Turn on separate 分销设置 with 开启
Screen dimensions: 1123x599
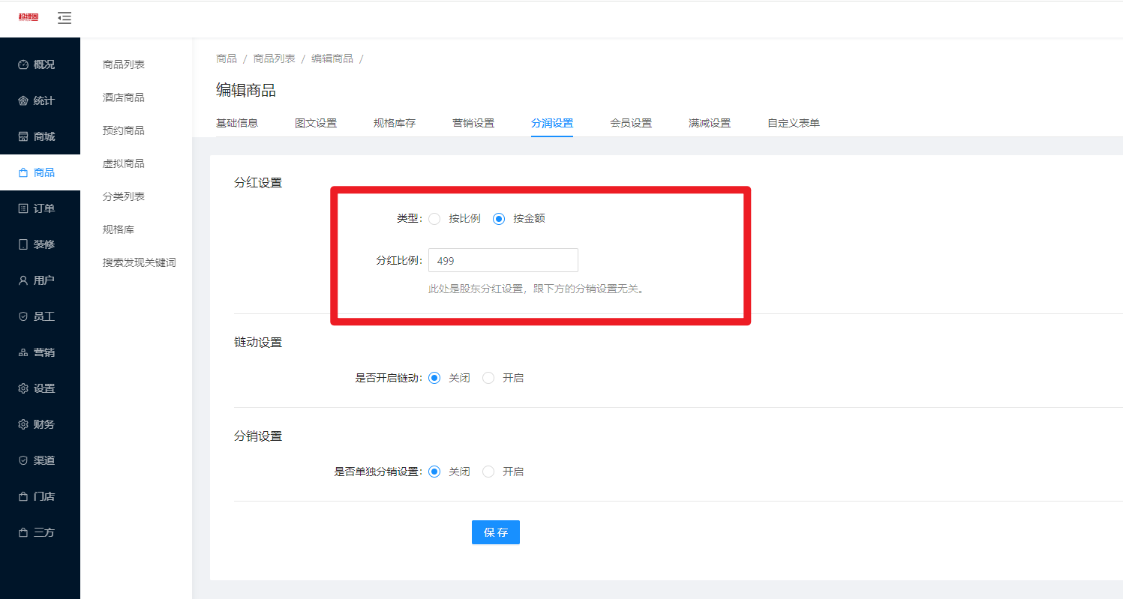coord(488,472)
